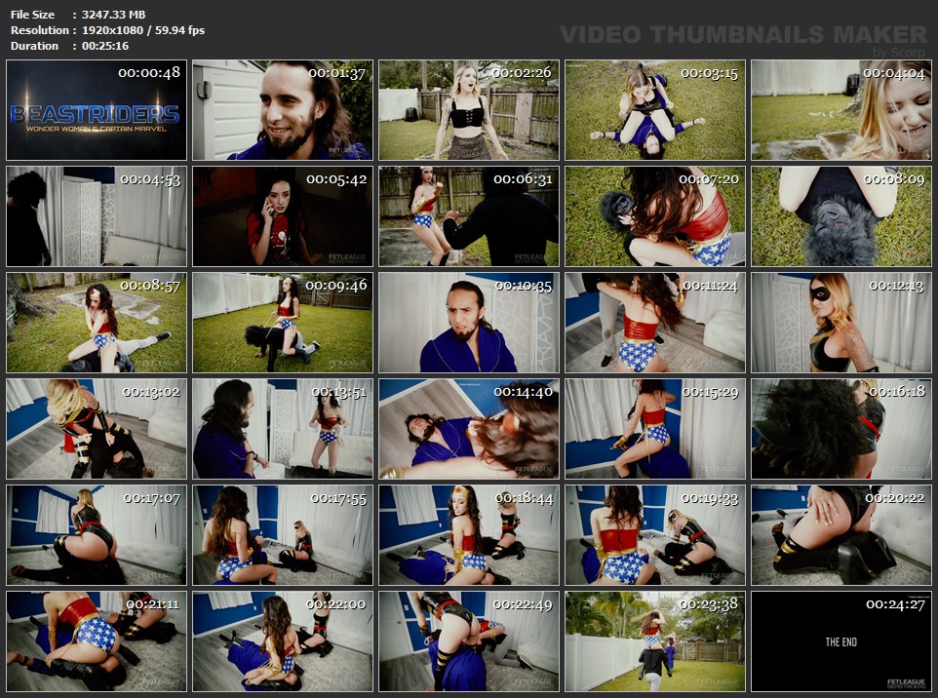Click the thumbnail at 00:13:02

(x=97, y=428)
